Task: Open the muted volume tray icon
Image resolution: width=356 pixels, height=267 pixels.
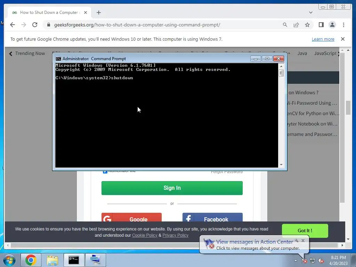Action: pos(321,260)
